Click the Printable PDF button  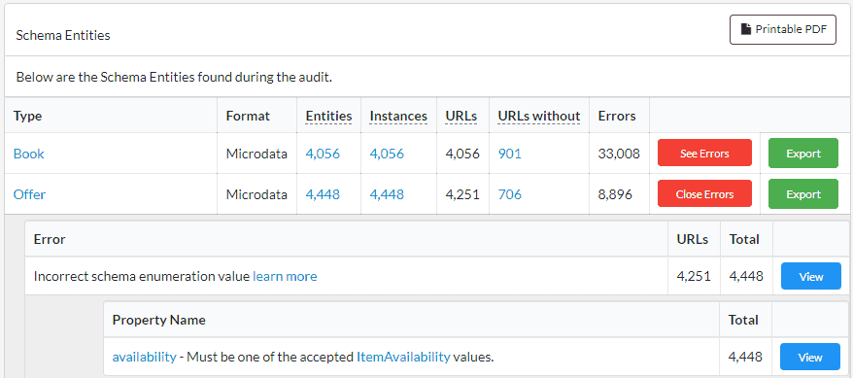(x=782, y=29)
